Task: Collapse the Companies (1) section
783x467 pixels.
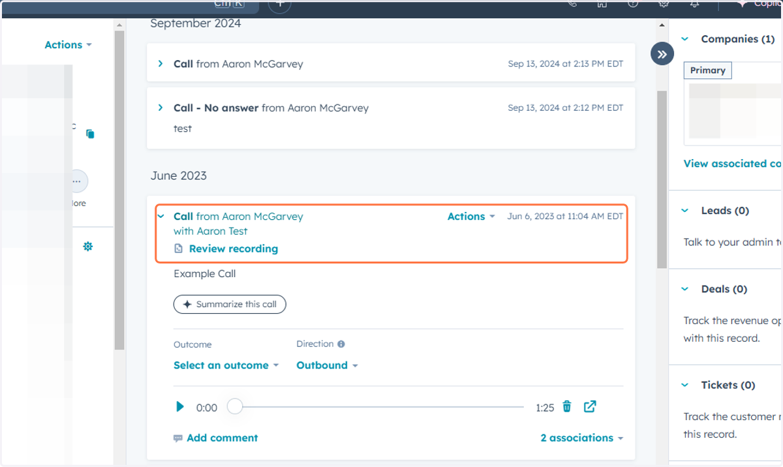Action: tap(685, 39)
